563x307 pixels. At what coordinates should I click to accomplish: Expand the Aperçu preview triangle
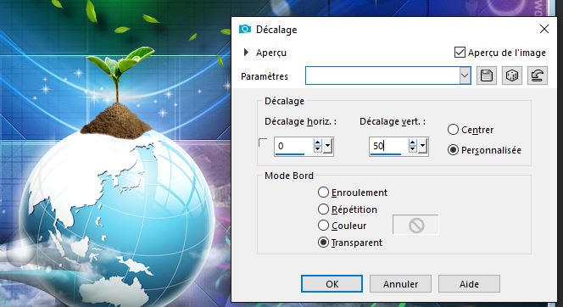pos(246,53)
